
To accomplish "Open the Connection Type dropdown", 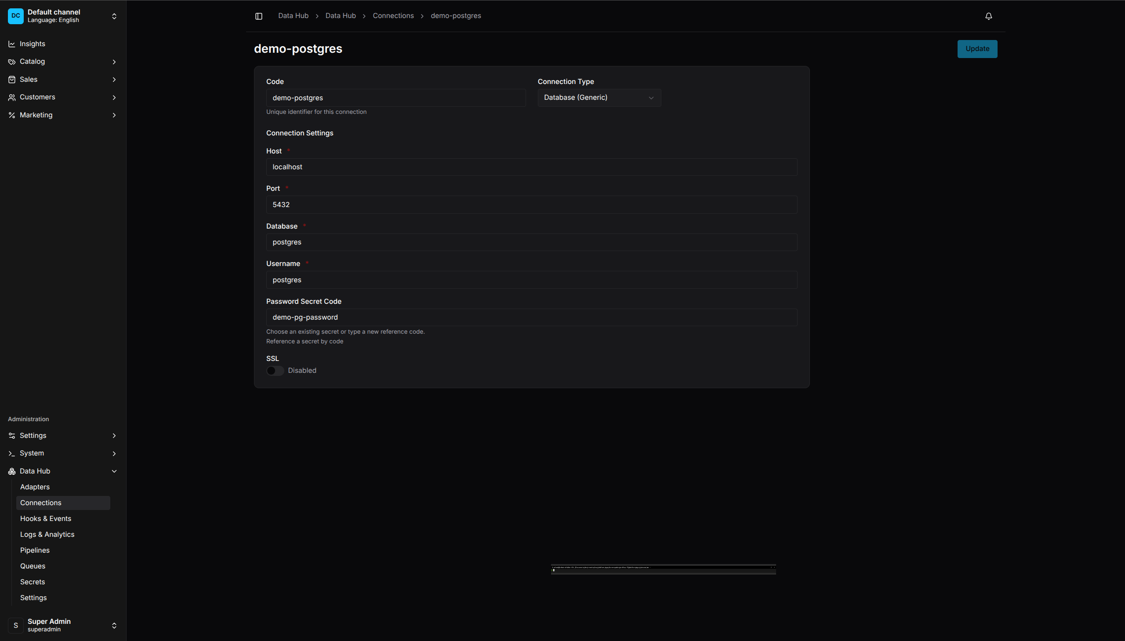I will pos(599,97).
